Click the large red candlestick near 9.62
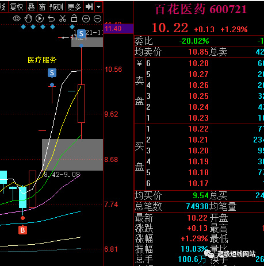Screen dimensions: 264x266 (81, 103)
